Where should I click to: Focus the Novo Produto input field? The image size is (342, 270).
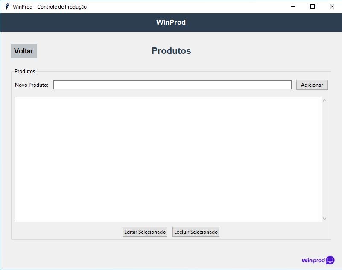point(172,85)
